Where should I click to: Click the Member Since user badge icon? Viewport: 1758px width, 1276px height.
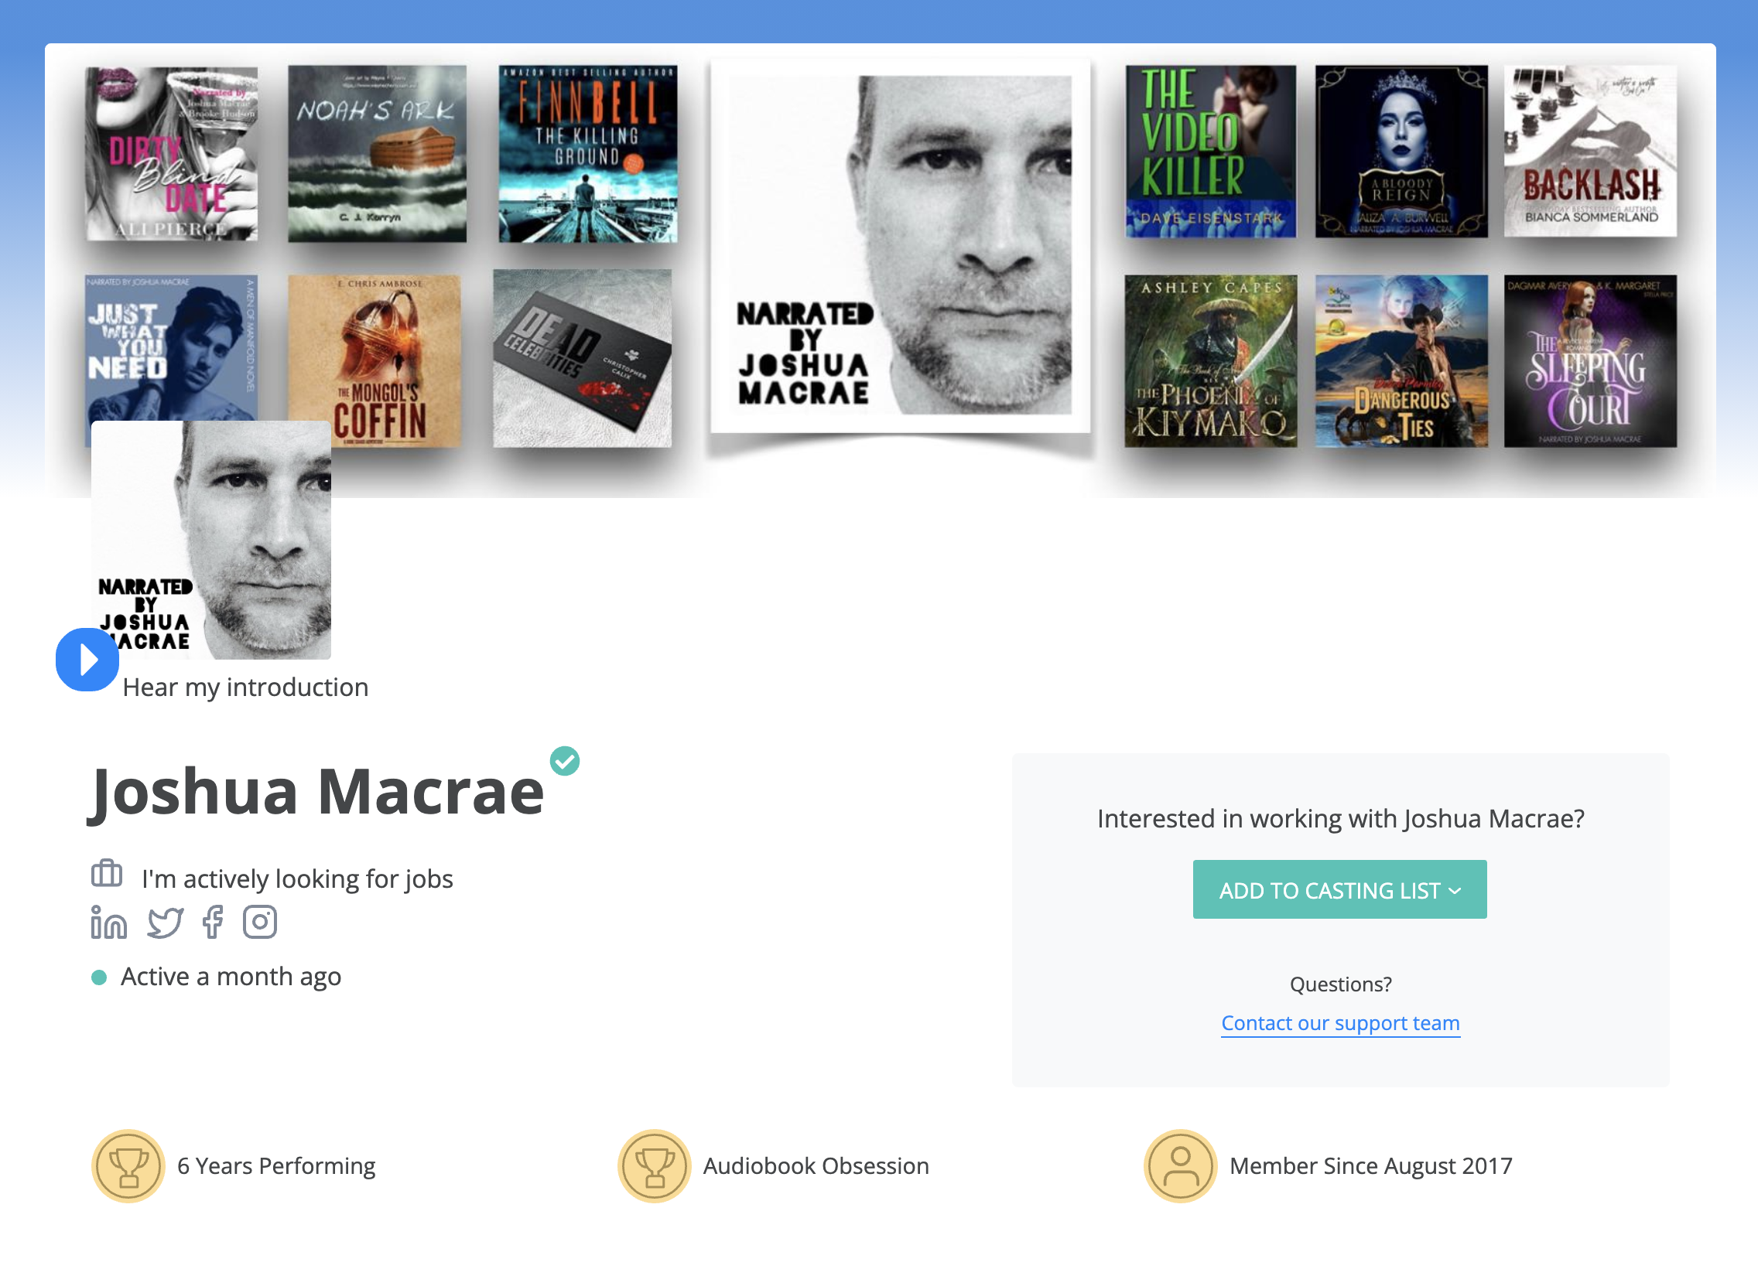[1181, 1166]
